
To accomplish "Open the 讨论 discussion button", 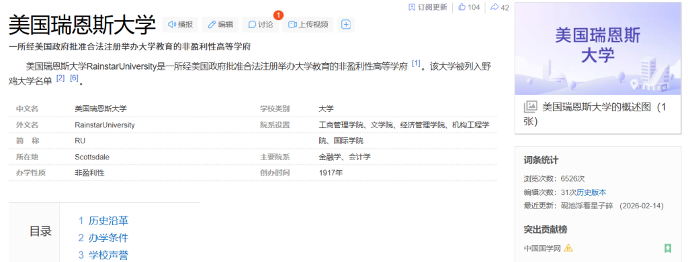I will [x=261, y=25].
